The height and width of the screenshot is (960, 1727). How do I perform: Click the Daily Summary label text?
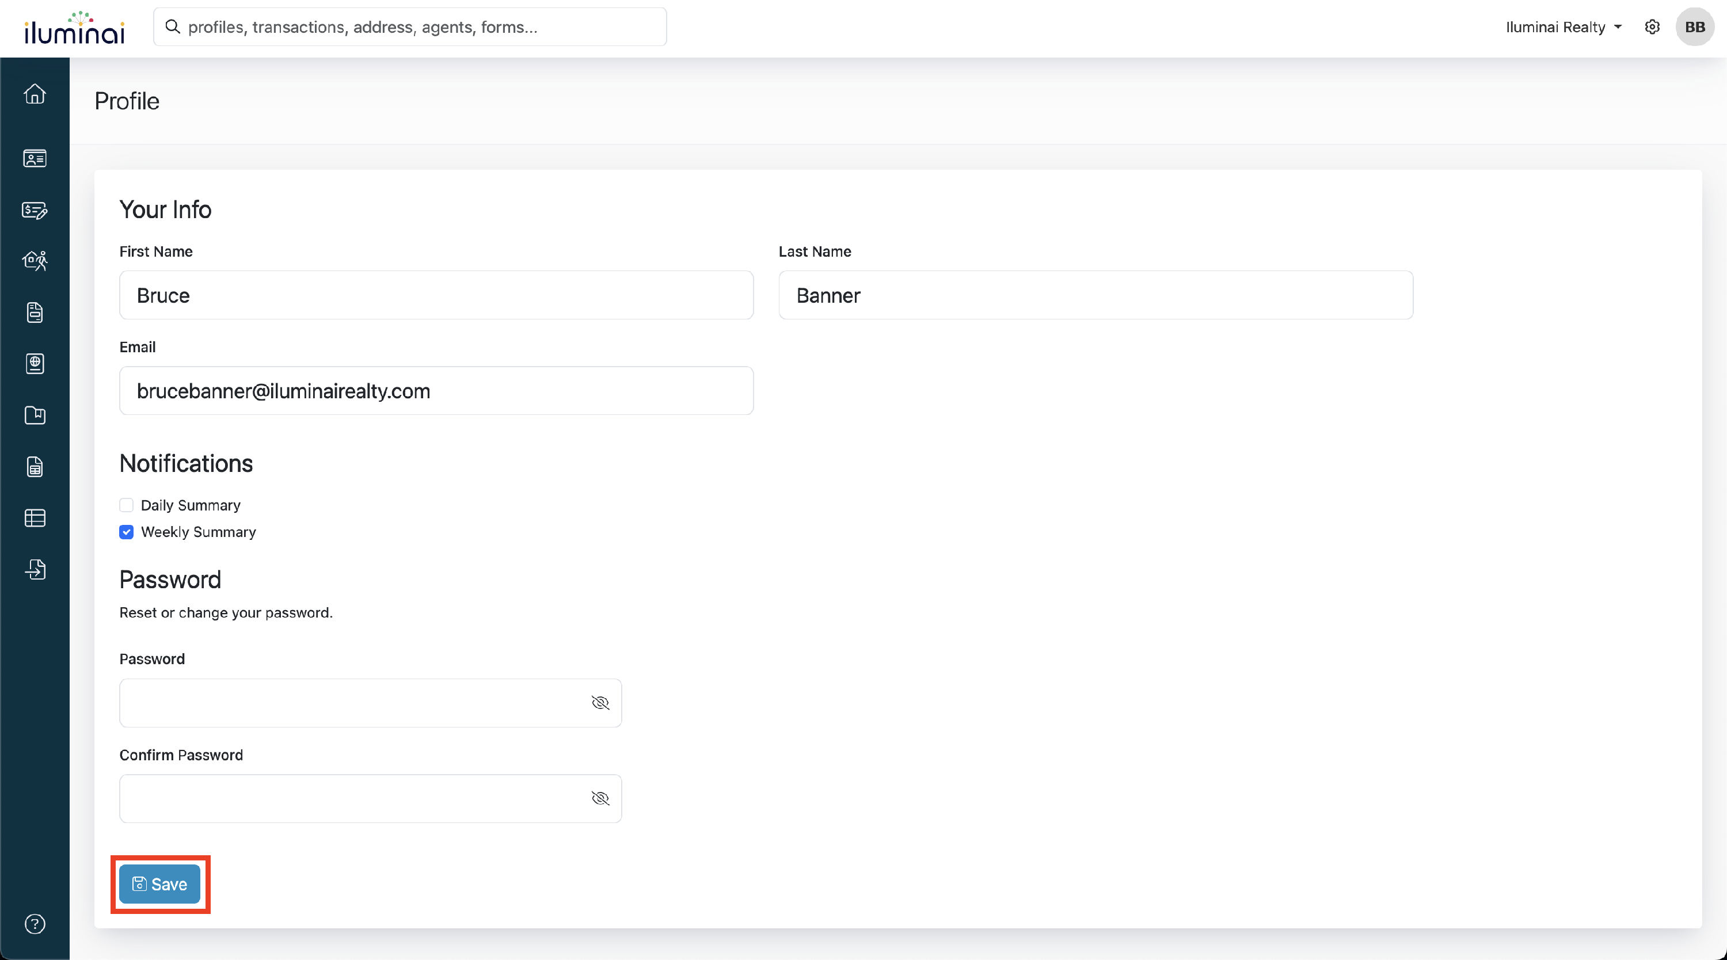point(191,505)
